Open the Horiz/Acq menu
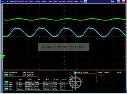Screen dimensions: 127x94 [x=19, y=2]
